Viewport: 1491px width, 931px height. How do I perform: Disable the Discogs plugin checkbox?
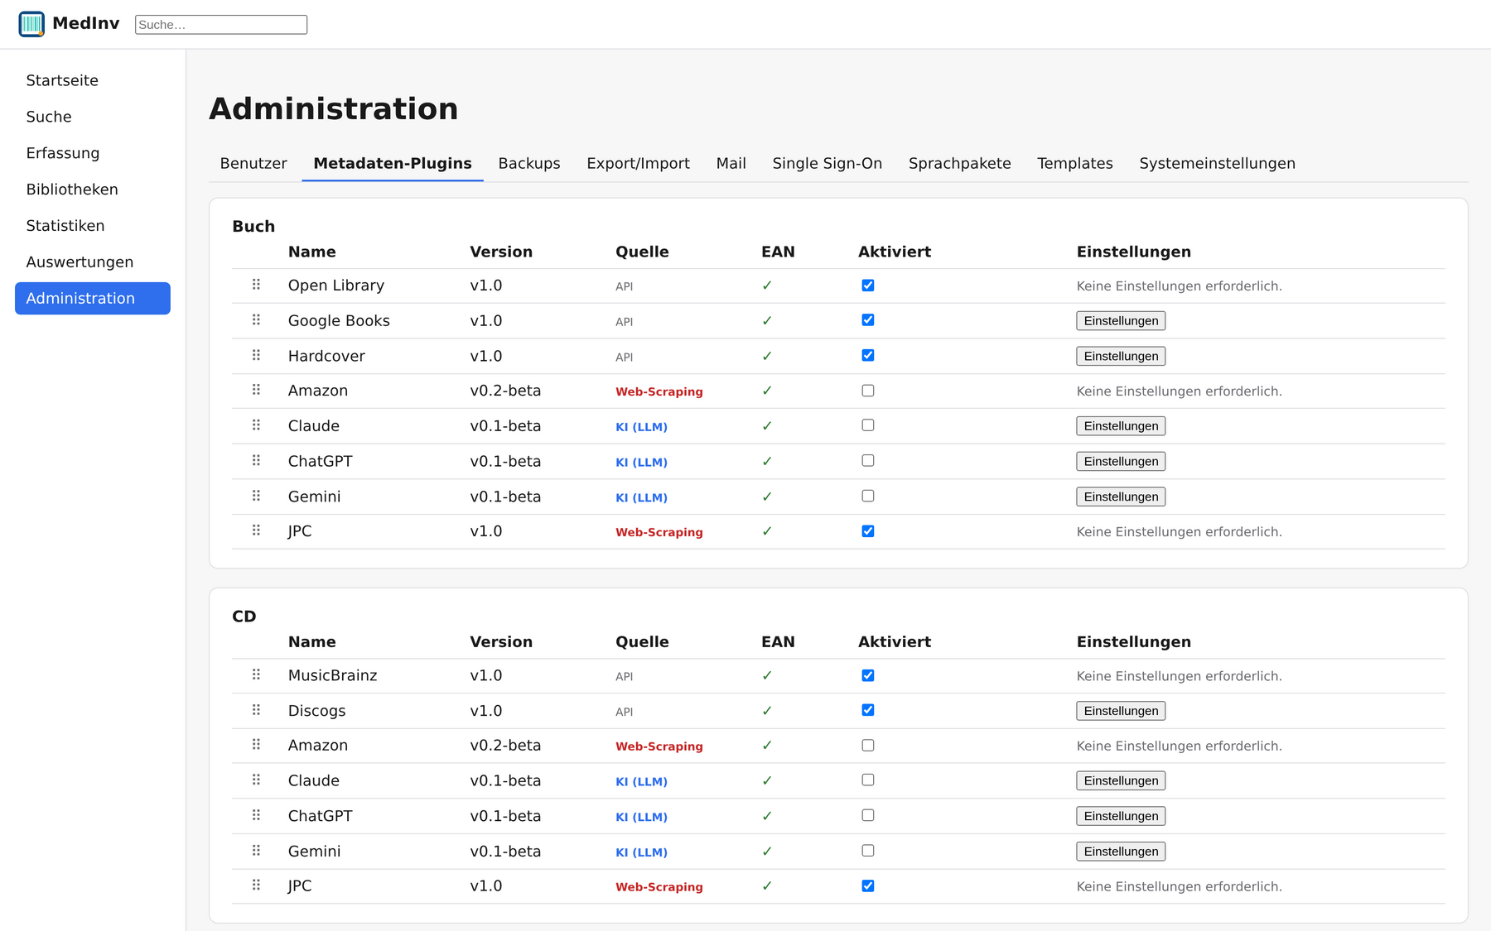point(868,710)
